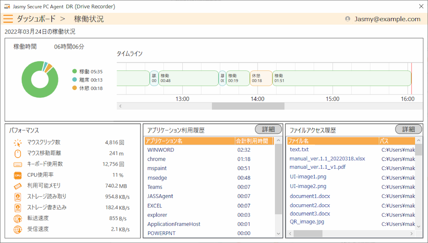Select manual_ver.1.1_v1.pdf file entry

(x=317, y=167)
